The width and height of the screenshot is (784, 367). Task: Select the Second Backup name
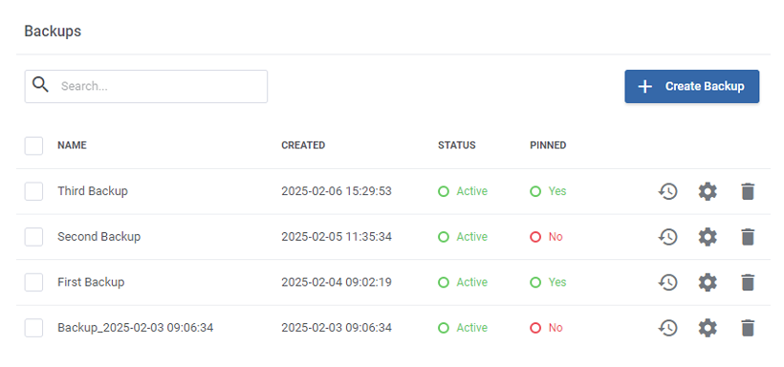coord(99,236)
